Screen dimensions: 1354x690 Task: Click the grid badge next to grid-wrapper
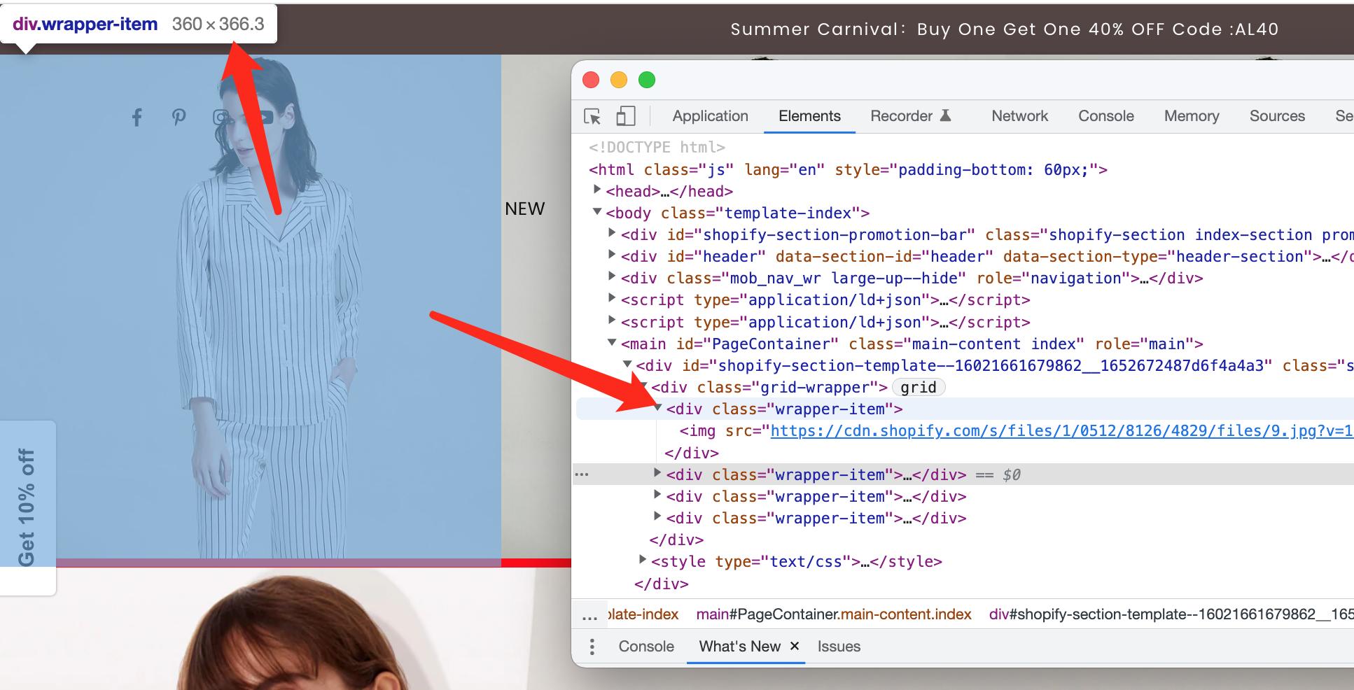(919, 387)
